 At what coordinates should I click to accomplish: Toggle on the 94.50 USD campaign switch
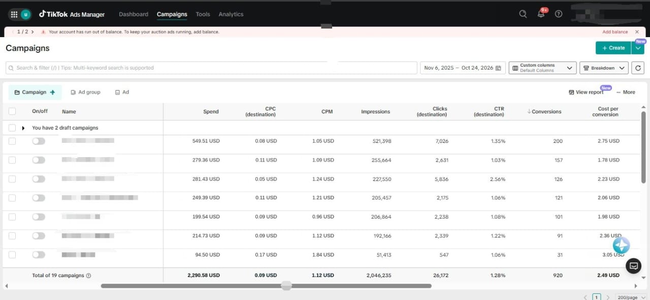39,255
